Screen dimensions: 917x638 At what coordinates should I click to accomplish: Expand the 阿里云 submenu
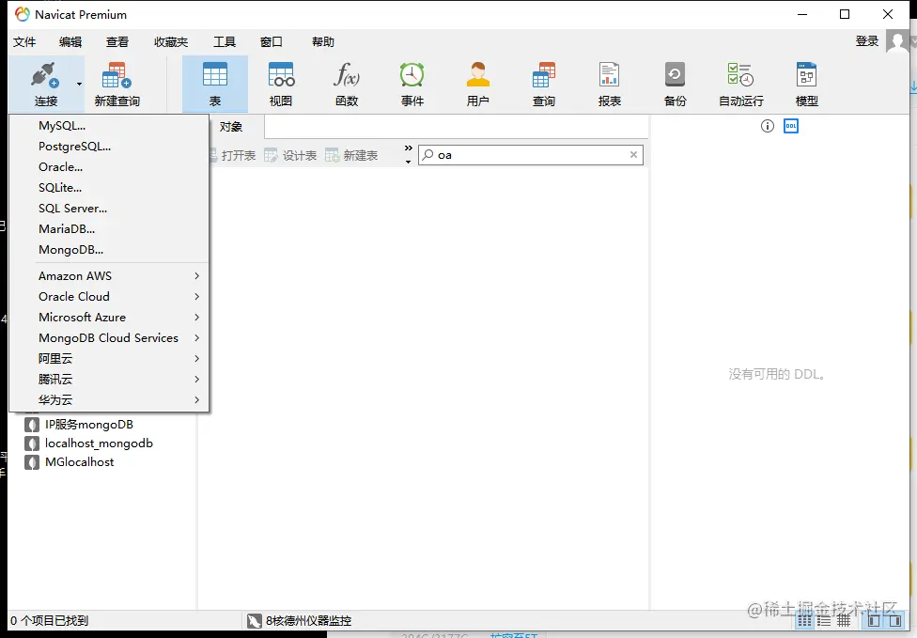point(109,359)
